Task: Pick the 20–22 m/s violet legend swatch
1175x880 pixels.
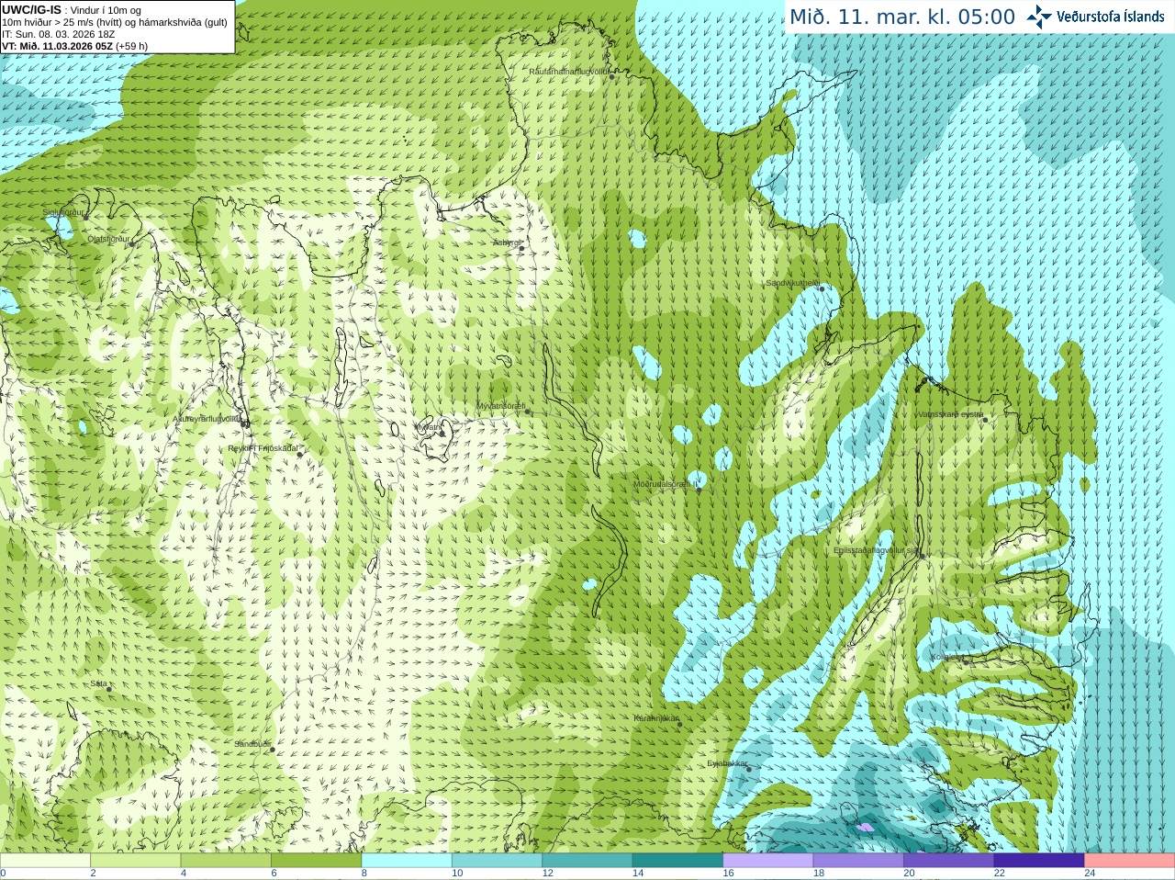Action: click(x=949, y=861)
